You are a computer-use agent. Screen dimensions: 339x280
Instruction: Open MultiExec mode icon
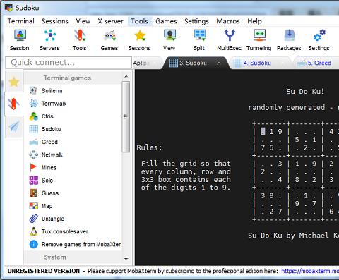click(230, 40)
